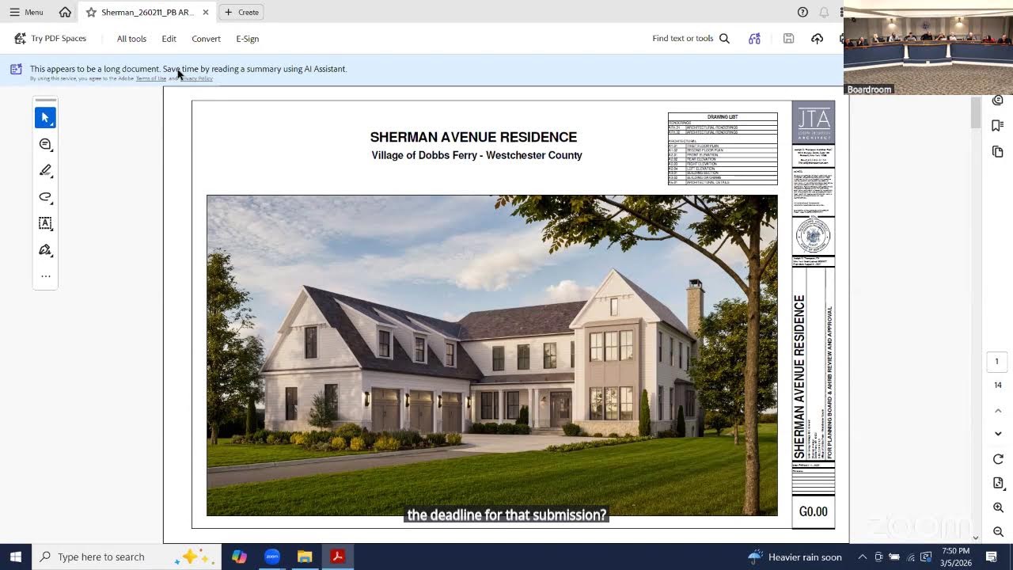Zoom in on the document

click(997, 507)
